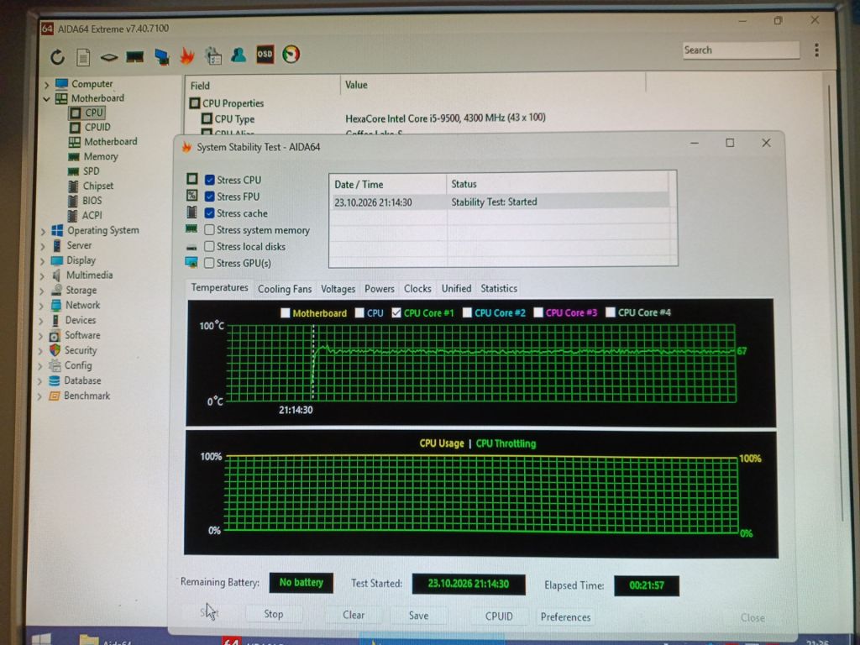
Task: Toggle CPU temperature graph checkbox
Action: (359, 312)
